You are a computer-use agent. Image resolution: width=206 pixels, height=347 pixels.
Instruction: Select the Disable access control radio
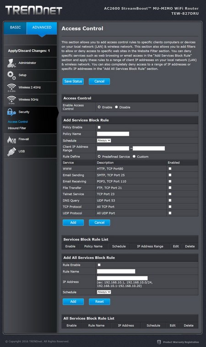click(x=116, y=107)
